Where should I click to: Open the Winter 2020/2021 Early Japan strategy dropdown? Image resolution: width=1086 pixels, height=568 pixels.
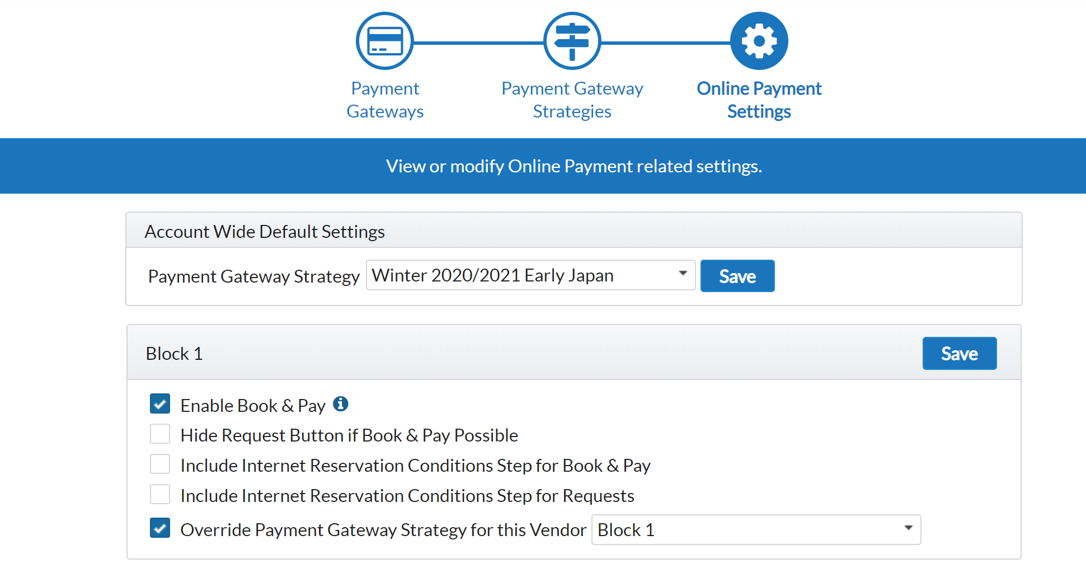(530, 275)
